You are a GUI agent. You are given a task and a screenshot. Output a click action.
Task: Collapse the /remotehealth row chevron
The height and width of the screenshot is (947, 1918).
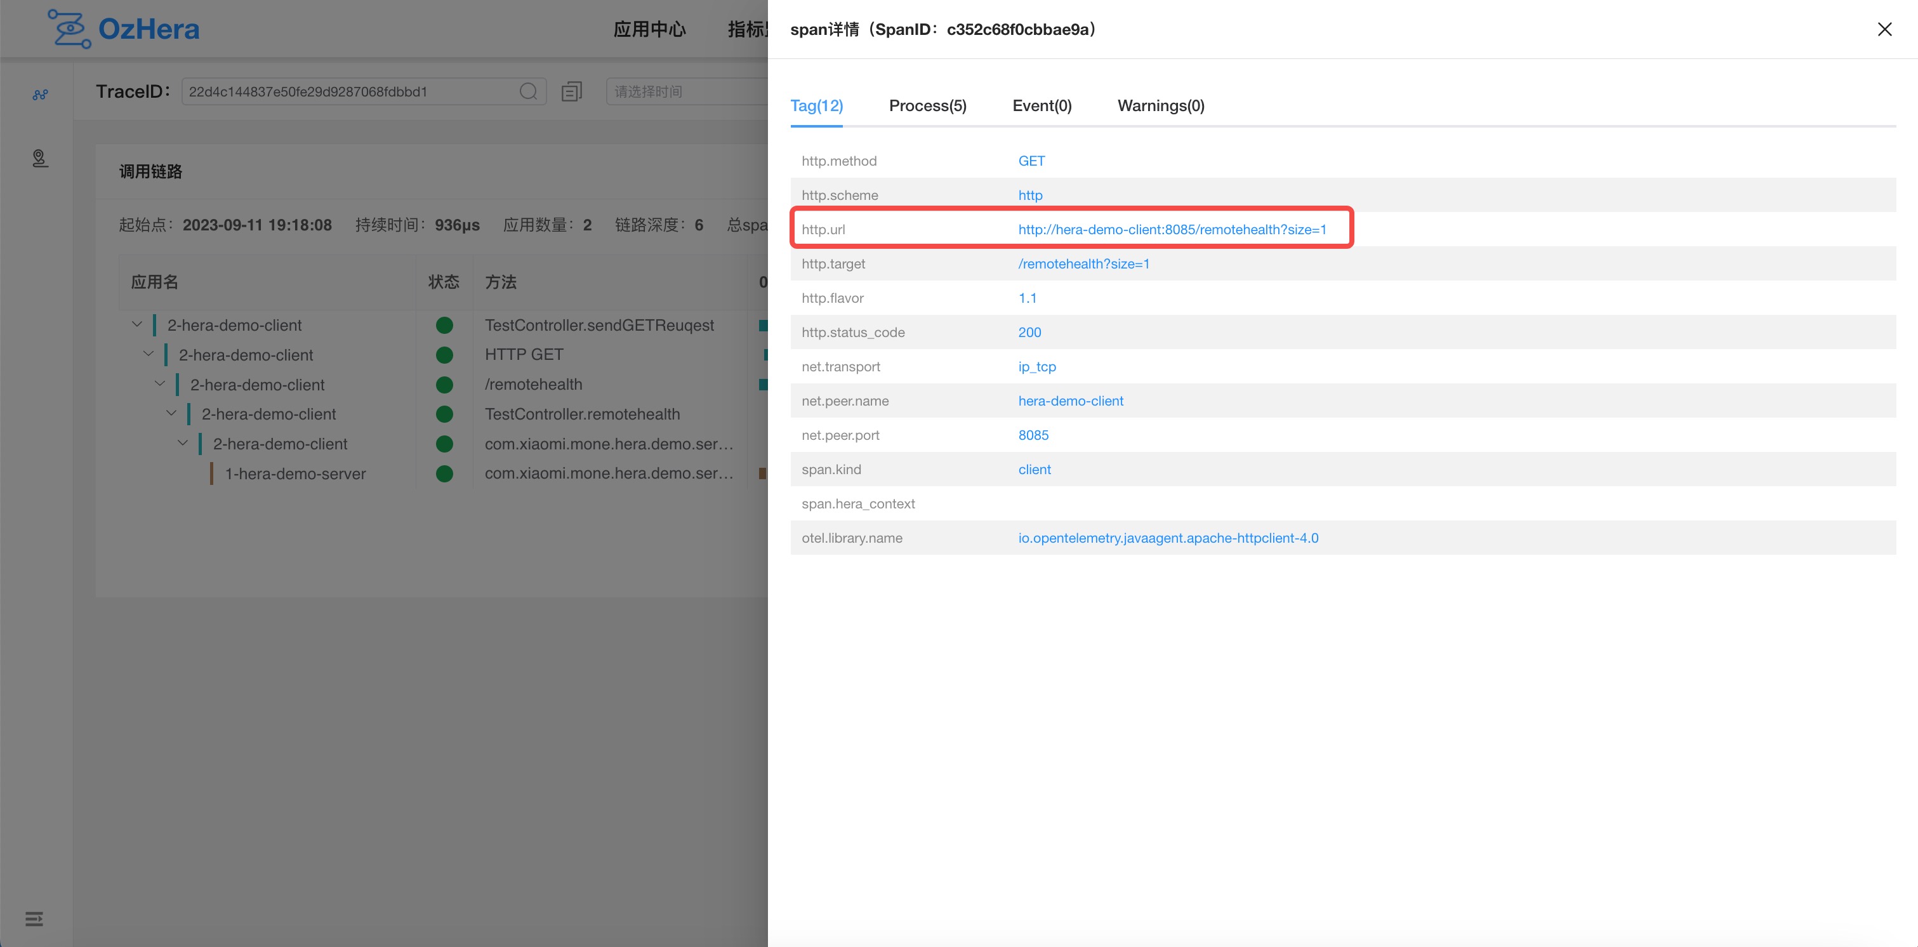(x=159, y=383)
